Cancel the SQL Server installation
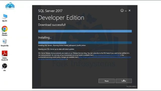Screen dimensions: 161x91 point(124,81)
